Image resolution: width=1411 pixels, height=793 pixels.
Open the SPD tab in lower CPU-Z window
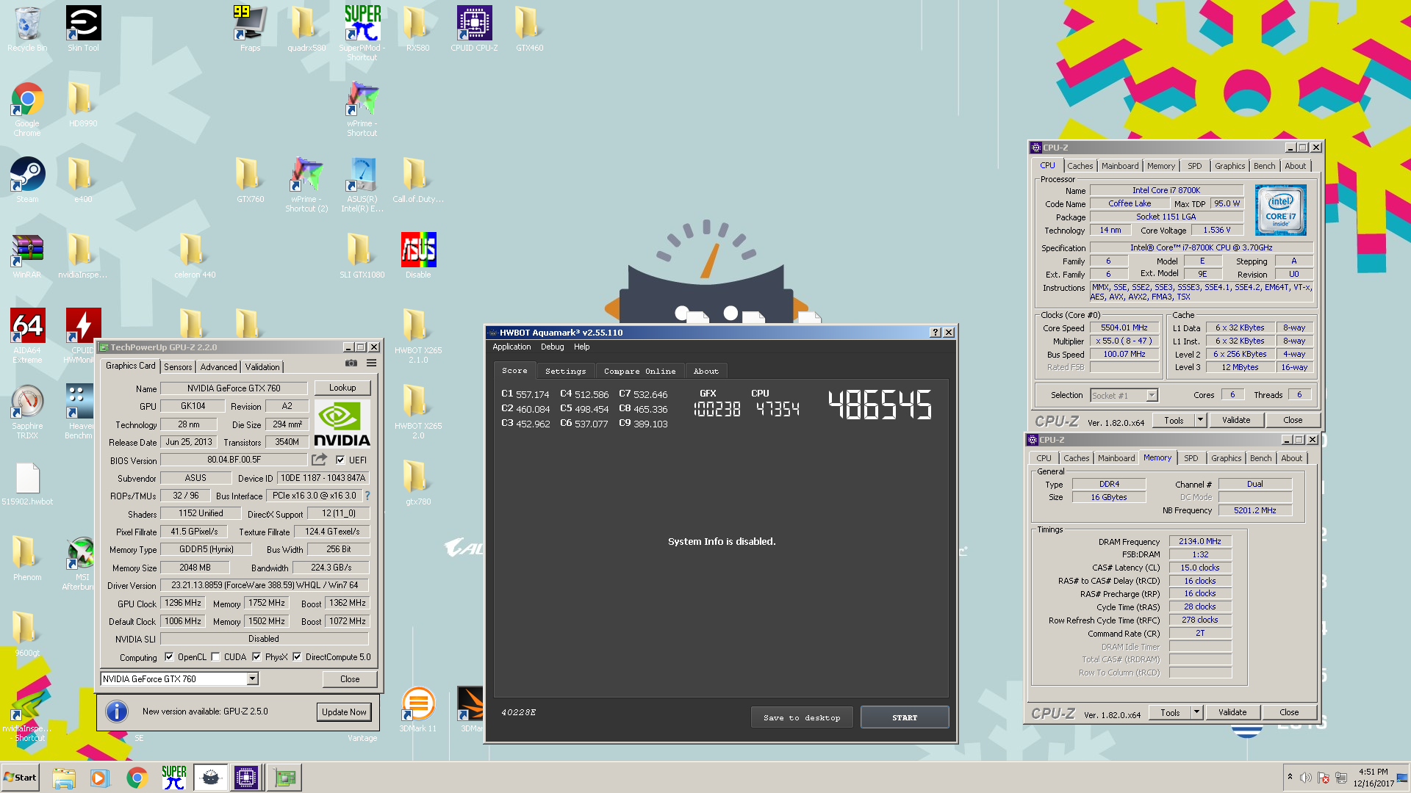pyautogui.click(x=1191, y=459)
